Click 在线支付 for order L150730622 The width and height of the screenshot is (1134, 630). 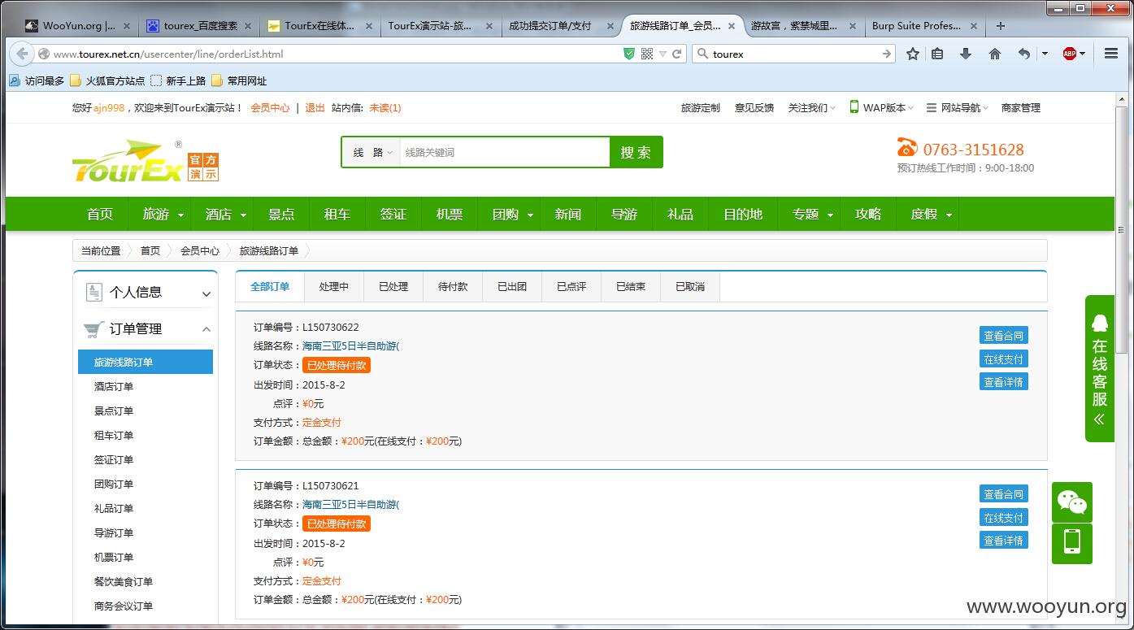tap(1004, 358)
